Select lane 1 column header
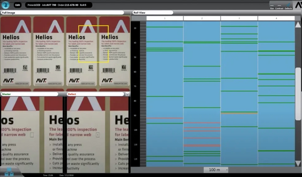Viewport: 302px width, 177px height. coord(165,18)
